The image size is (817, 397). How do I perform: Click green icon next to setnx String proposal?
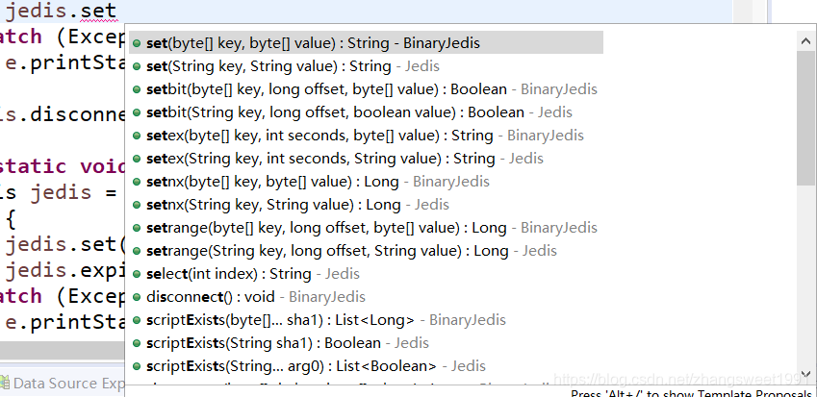click(137, 205)
